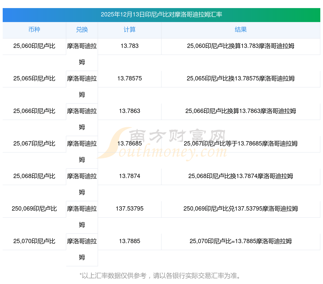The height and width of the screenshot is (284, 323).
Task: Click 13.783 in the 计算 column
Action: (x=129, y=46)
